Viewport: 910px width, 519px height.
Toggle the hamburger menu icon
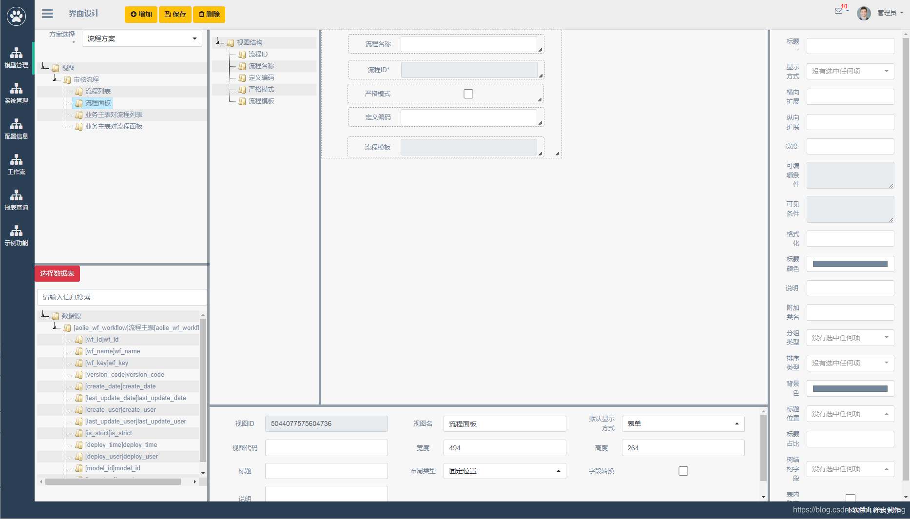click(47, 14)
